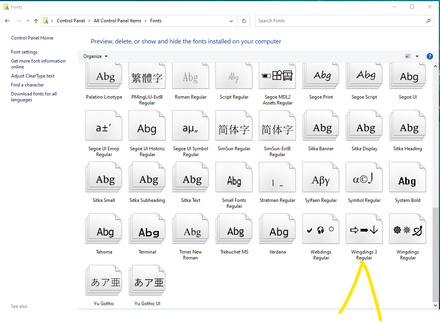This screenshot has width=440, height=322.
Task: Select the Small Fonts Regular icon
Action: [234, 177]
